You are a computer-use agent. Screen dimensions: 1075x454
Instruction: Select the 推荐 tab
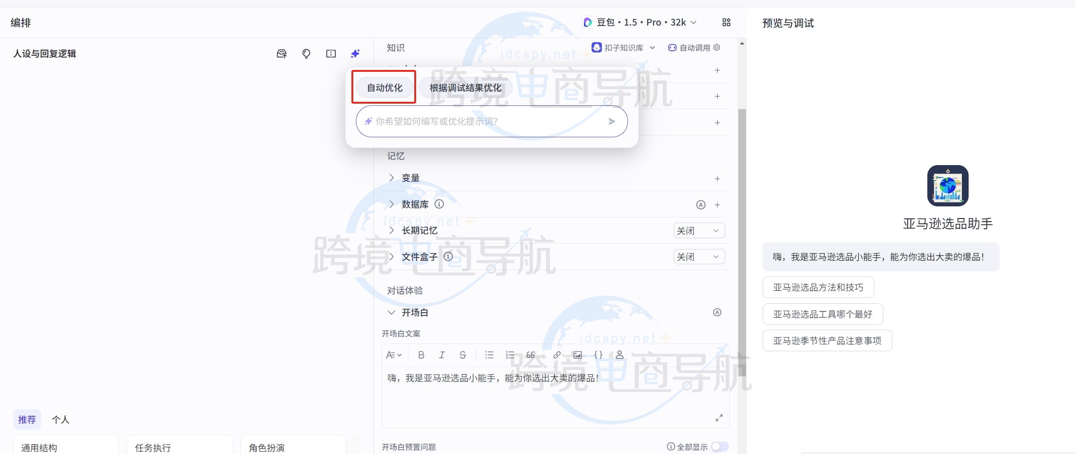tap(27, 419)
